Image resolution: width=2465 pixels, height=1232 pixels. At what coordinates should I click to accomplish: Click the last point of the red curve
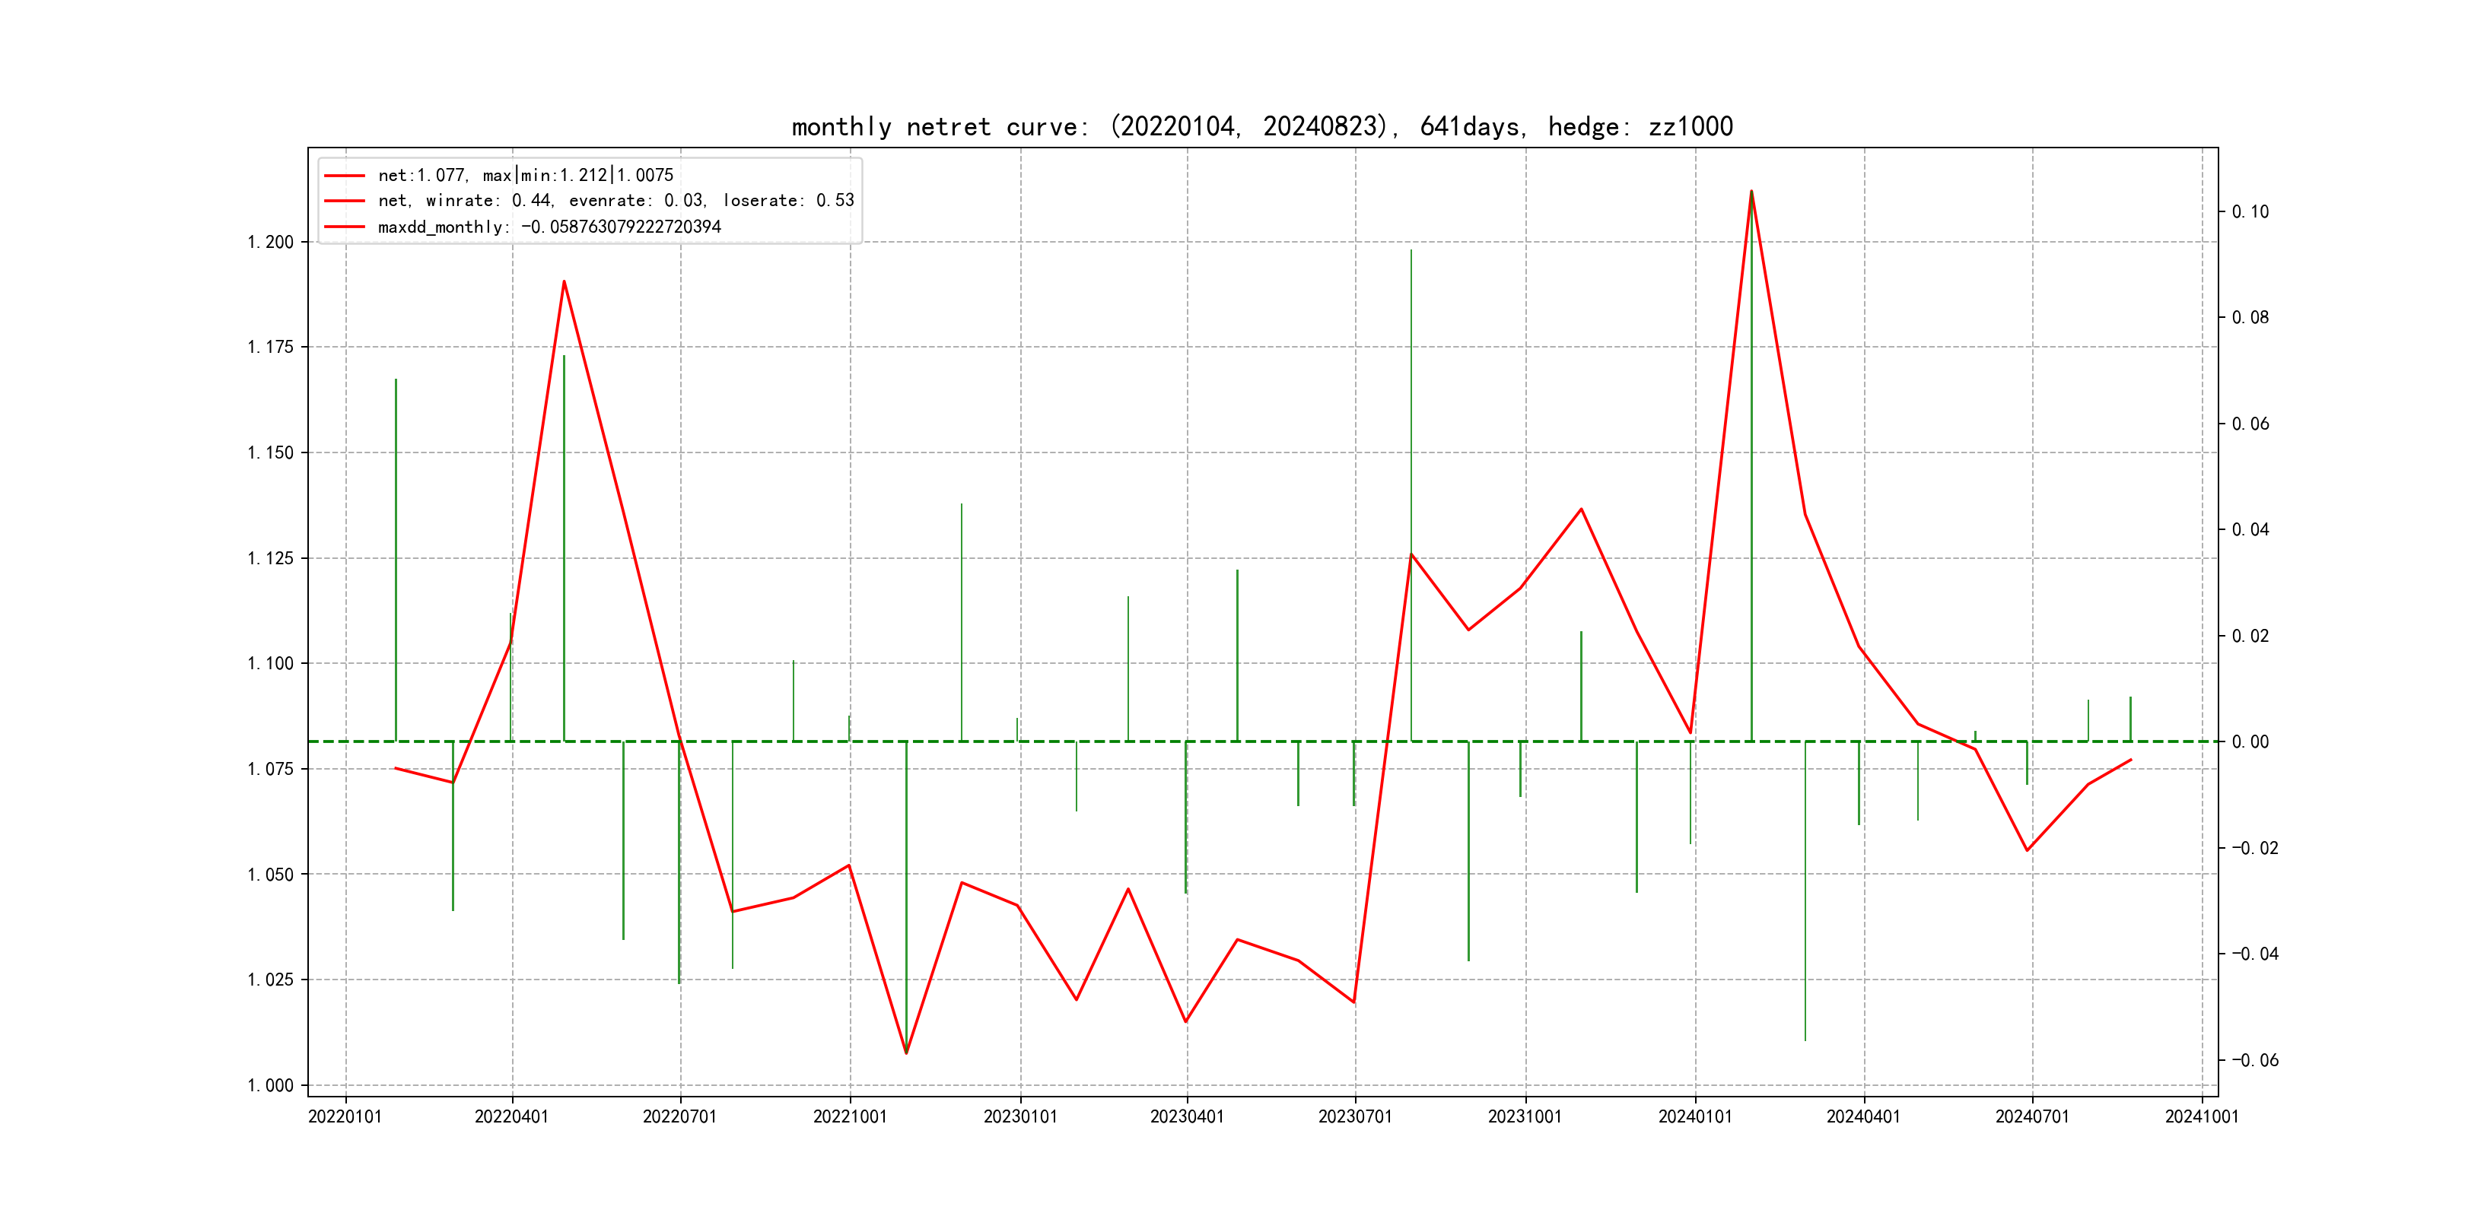[2130, 760]
